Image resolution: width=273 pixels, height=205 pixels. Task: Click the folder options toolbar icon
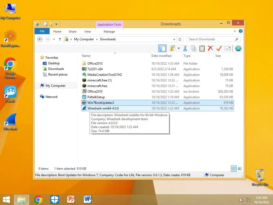tap(172, 48)
